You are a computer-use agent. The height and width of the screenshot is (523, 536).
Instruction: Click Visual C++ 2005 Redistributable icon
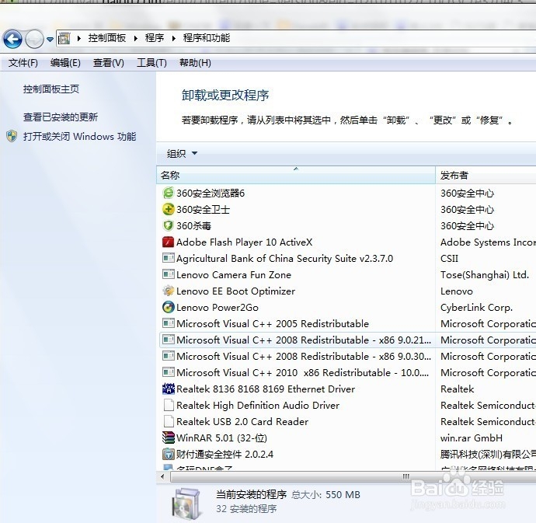pos(169,323)
